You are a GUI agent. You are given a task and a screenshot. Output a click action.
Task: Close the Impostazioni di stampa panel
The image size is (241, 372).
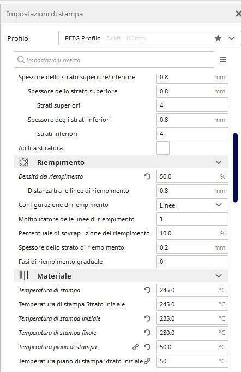(x=238, y=14)
